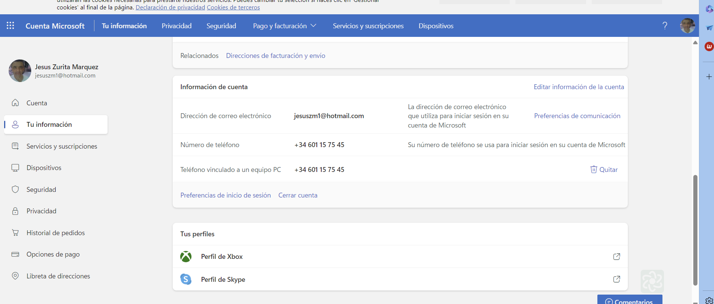Open Historial de pedidos in sidebar
This screenshot has width=714, height=304.
(x=56, y=233)
